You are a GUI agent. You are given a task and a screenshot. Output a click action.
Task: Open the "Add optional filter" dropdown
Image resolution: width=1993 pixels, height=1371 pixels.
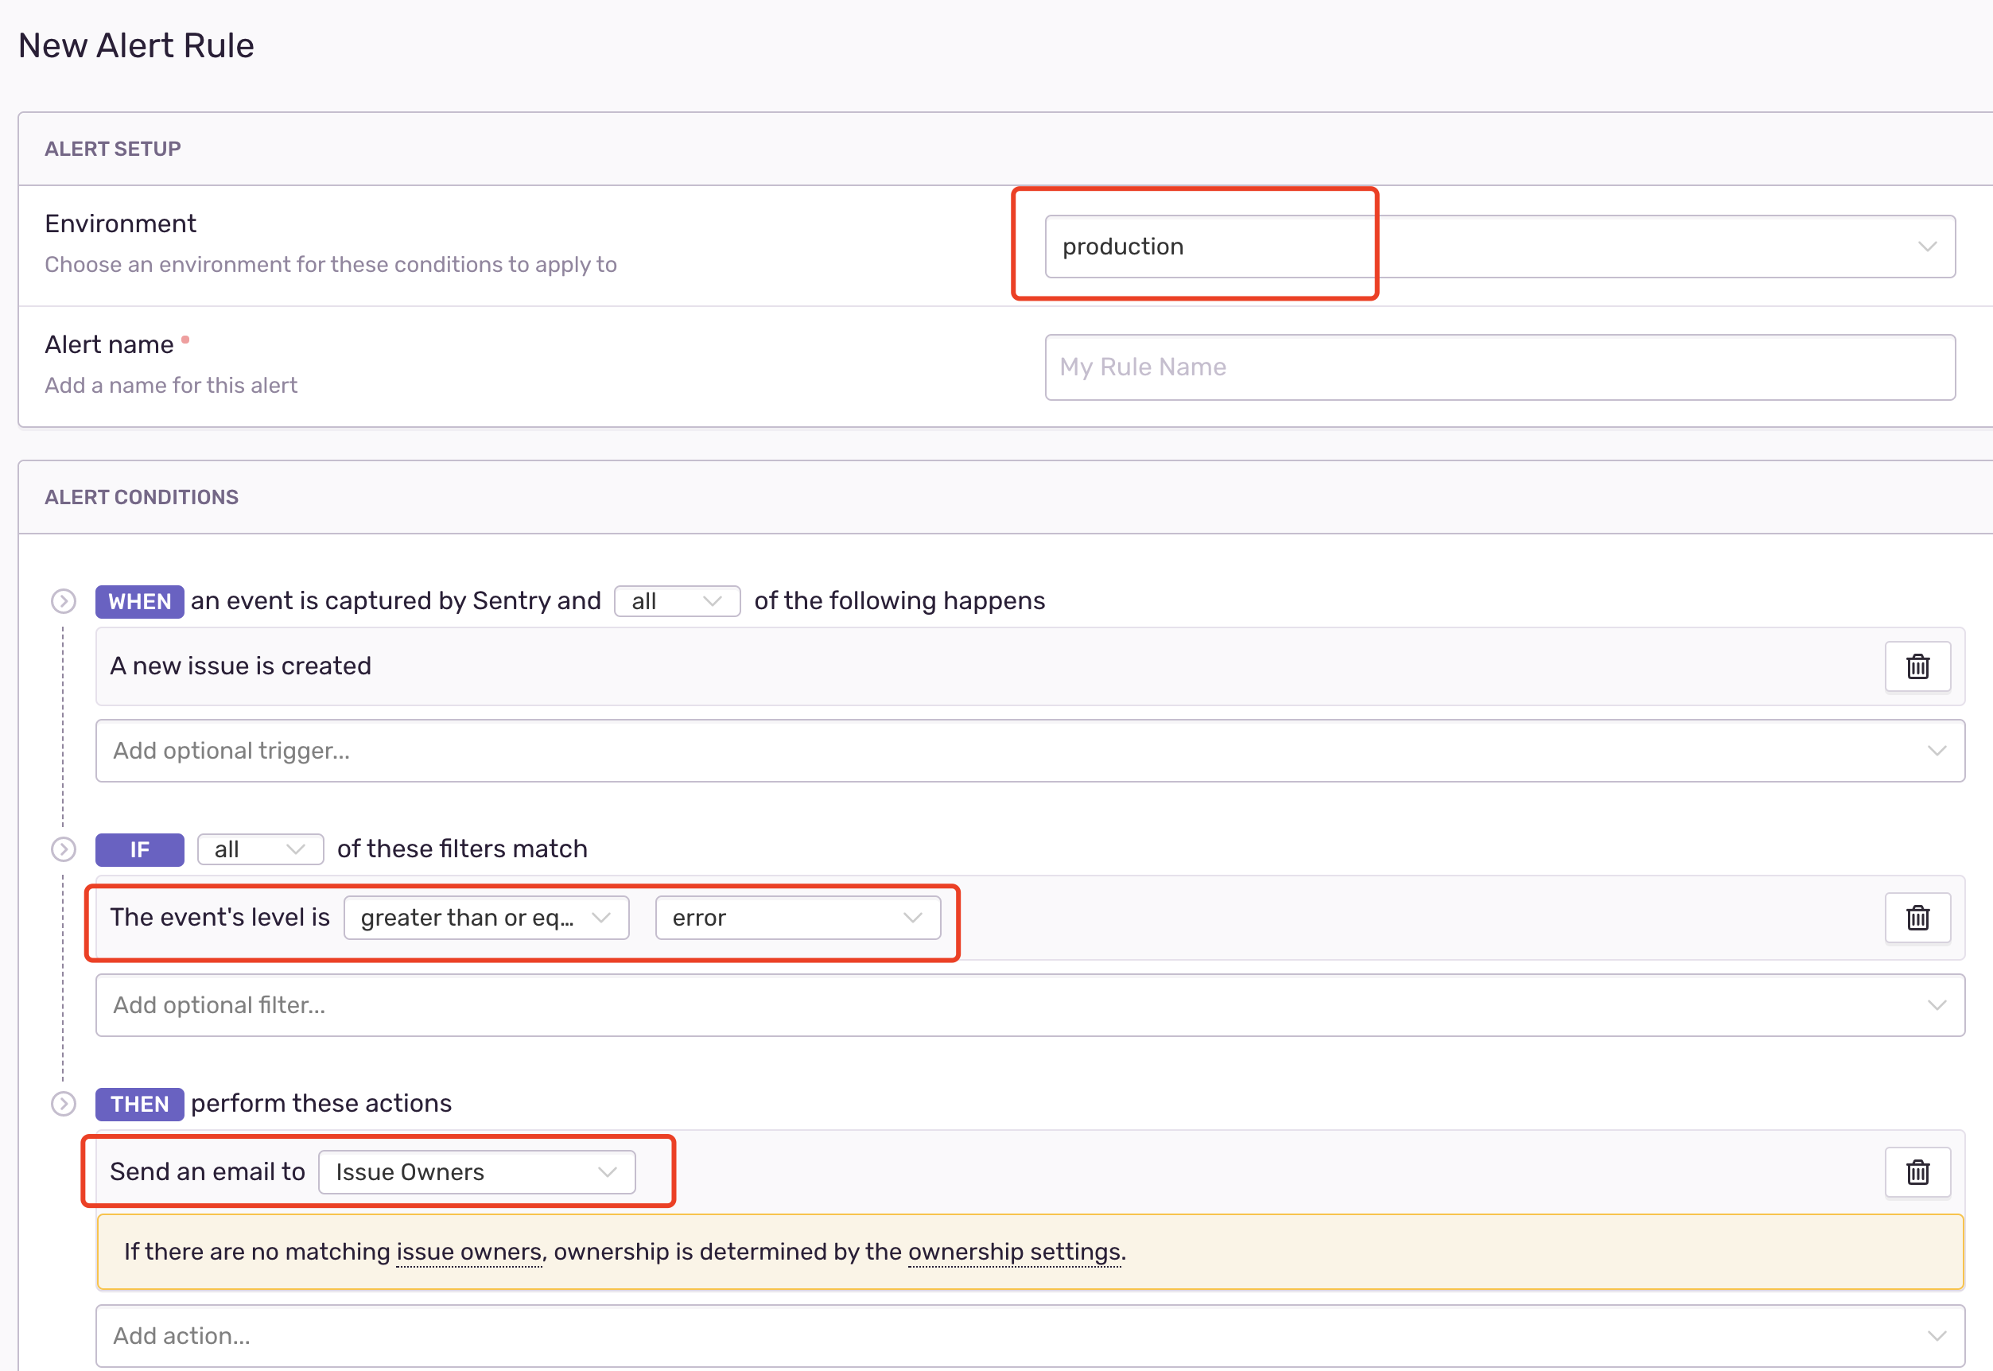point(1030,1004)
